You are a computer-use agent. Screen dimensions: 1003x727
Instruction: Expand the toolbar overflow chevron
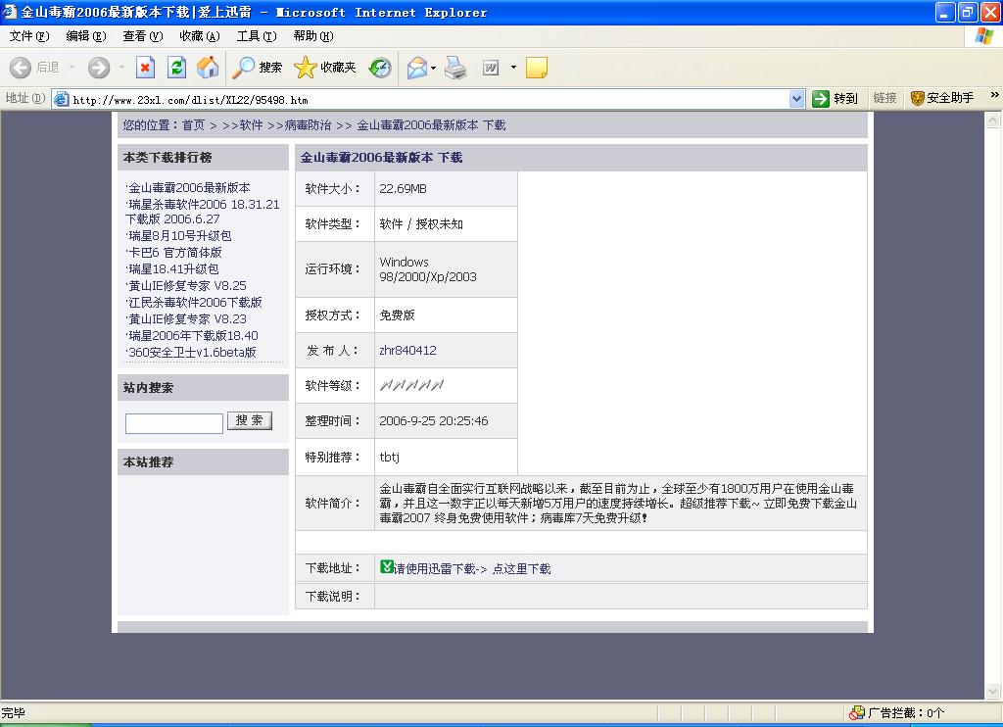(x=994, y=95)
